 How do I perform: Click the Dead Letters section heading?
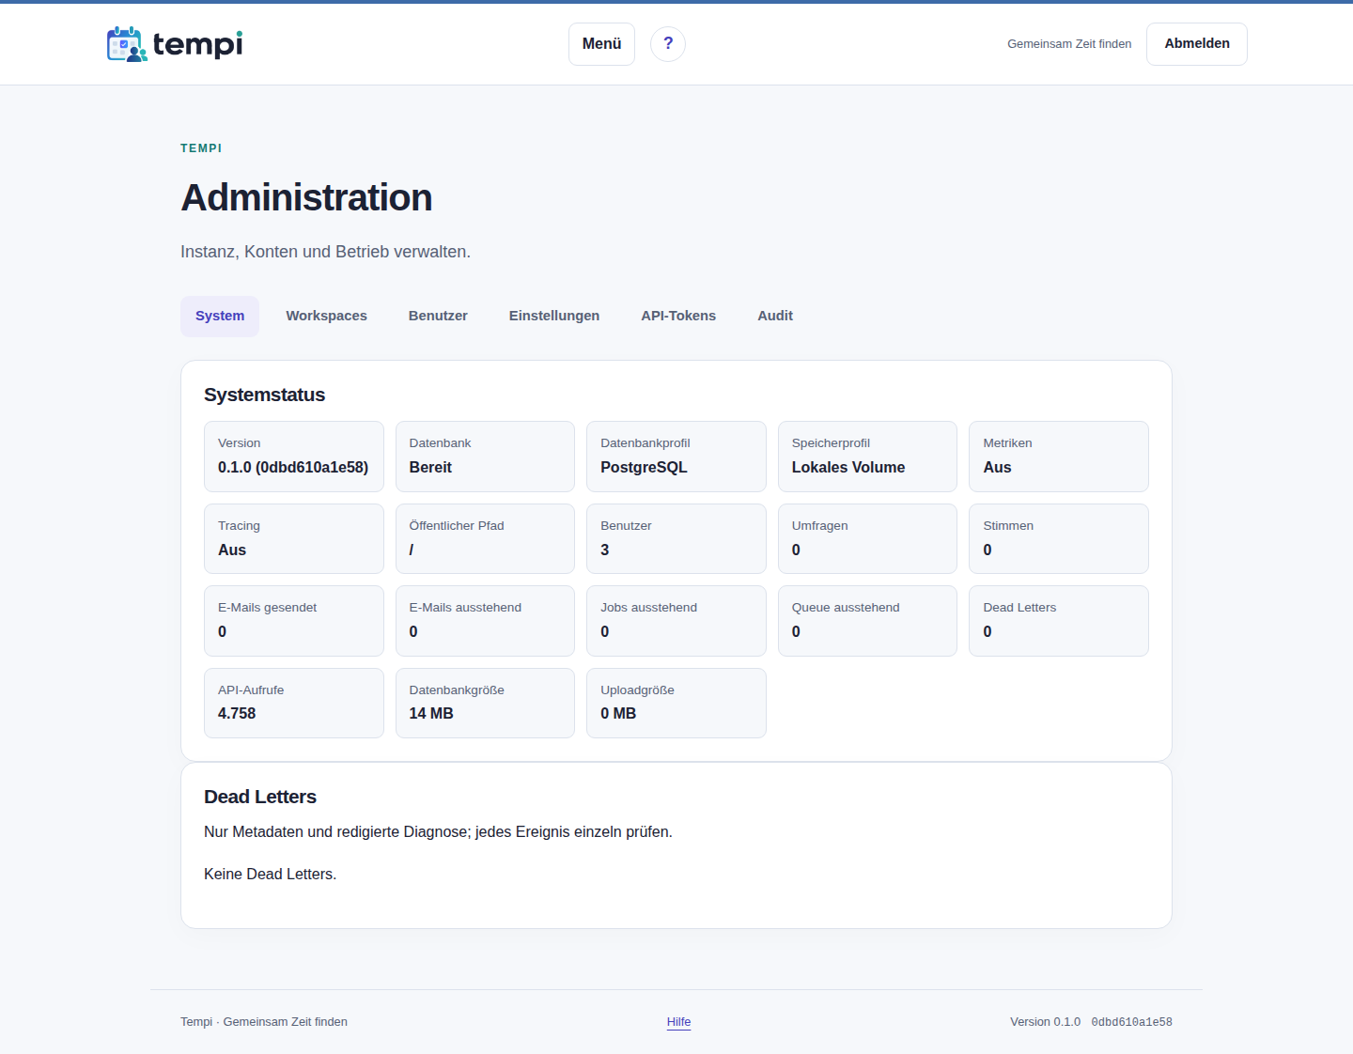(x=260, y=798)
